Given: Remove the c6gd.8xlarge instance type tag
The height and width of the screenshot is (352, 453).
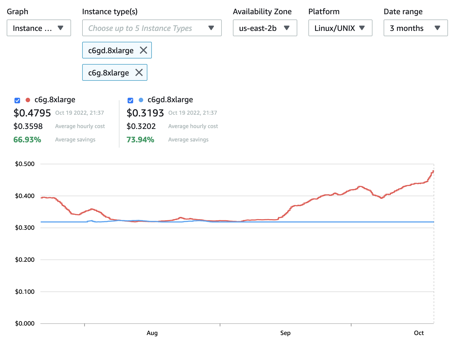Looking at the screenshot, I should tap(144, 50).
